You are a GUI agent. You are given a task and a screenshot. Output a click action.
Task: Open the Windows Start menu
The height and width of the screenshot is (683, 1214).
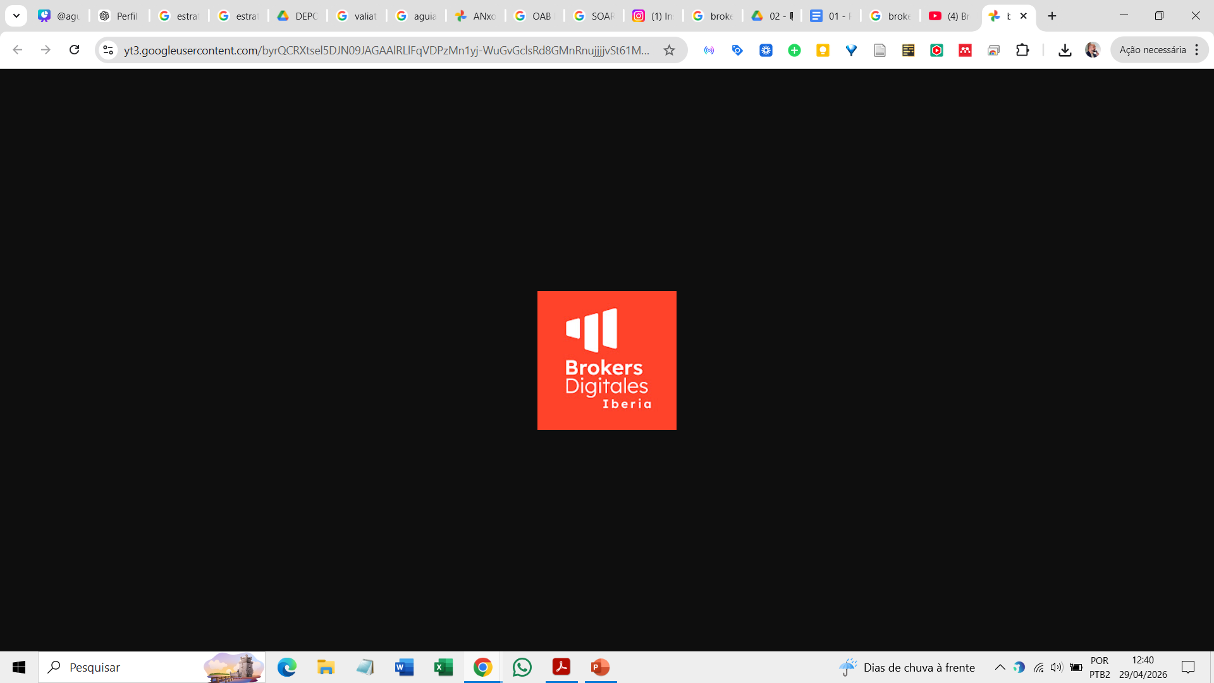click(x=19, y=667)
